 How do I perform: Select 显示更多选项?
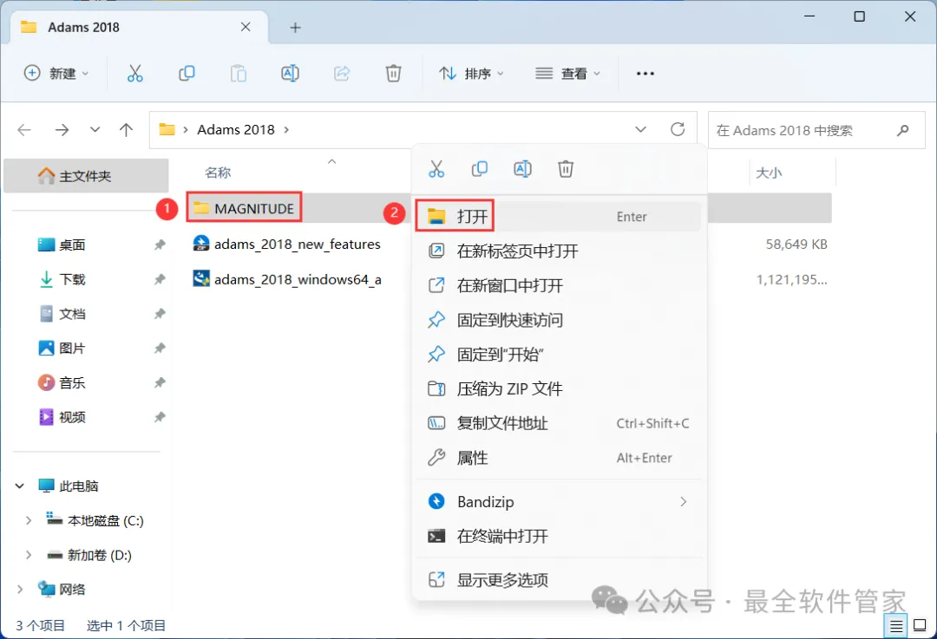(559, 580)
